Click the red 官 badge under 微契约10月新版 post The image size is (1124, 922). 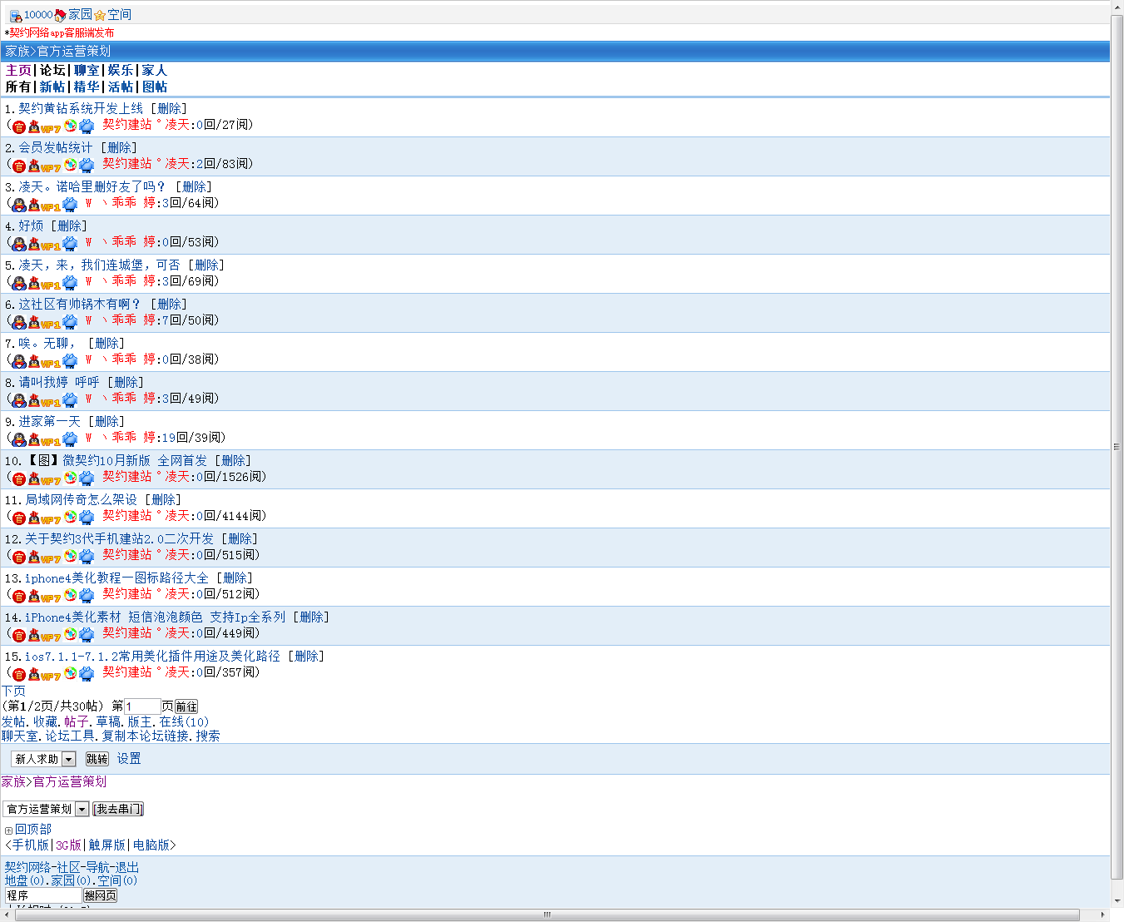coord(19,478)
